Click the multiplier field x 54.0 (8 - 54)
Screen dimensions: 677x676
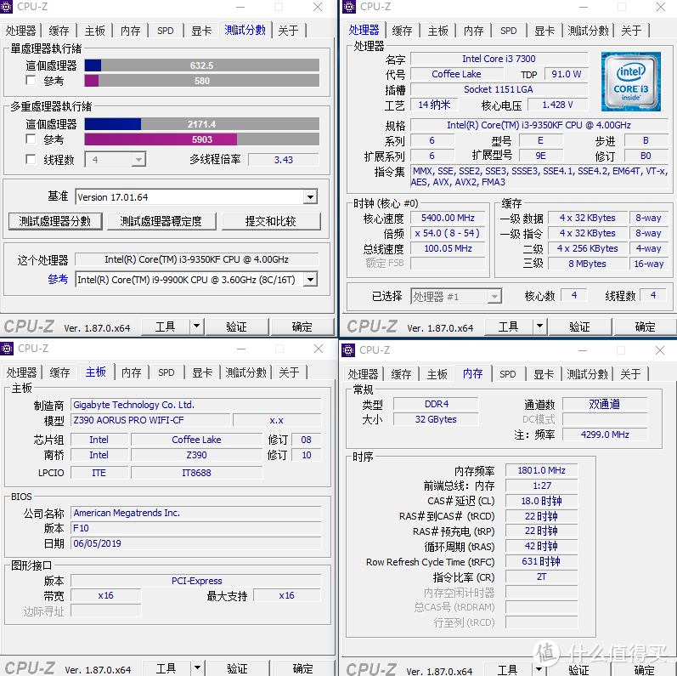click(448, 233)
